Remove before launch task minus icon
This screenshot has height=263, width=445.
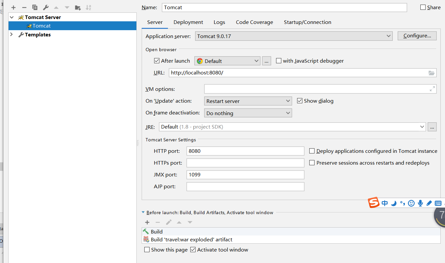[x=158, y=222]
